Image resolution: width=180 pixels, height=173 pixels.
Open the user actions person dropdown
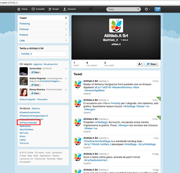click(140, 64)
